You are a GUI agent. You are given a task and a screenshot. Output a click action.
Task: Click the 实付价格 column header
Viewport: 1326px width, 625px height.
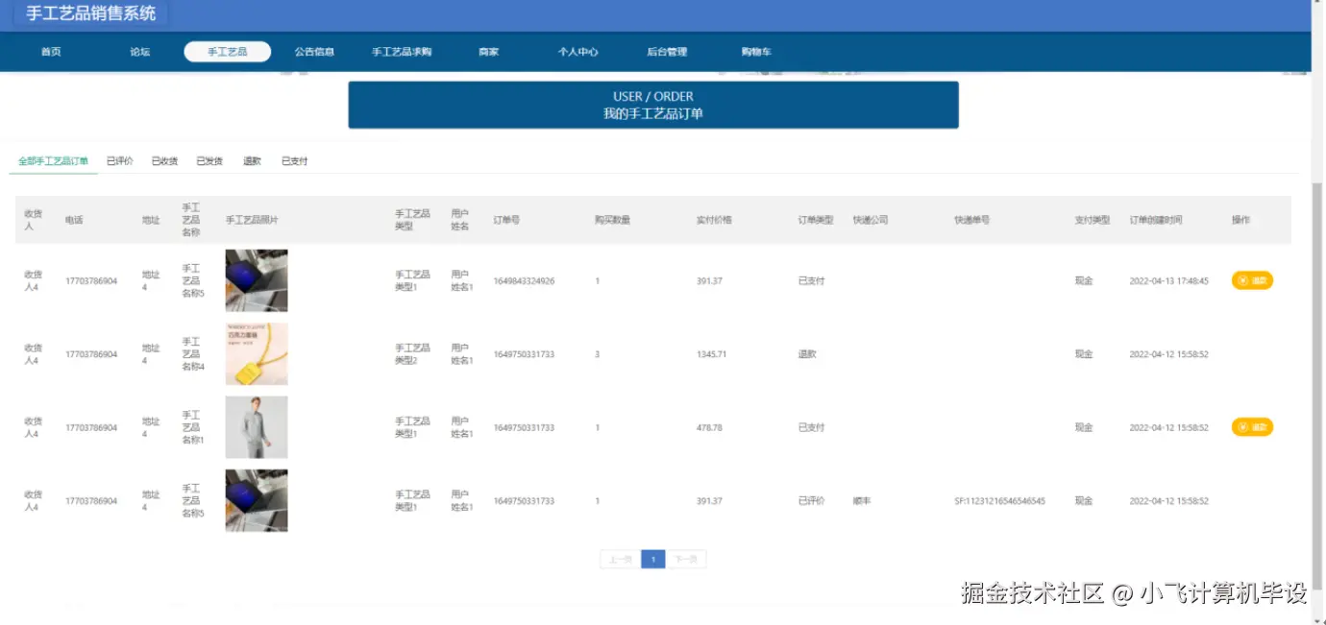(714, 220)
